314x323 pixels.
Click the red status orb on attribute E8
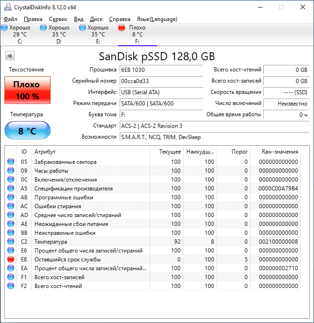[x=11, y=259]
